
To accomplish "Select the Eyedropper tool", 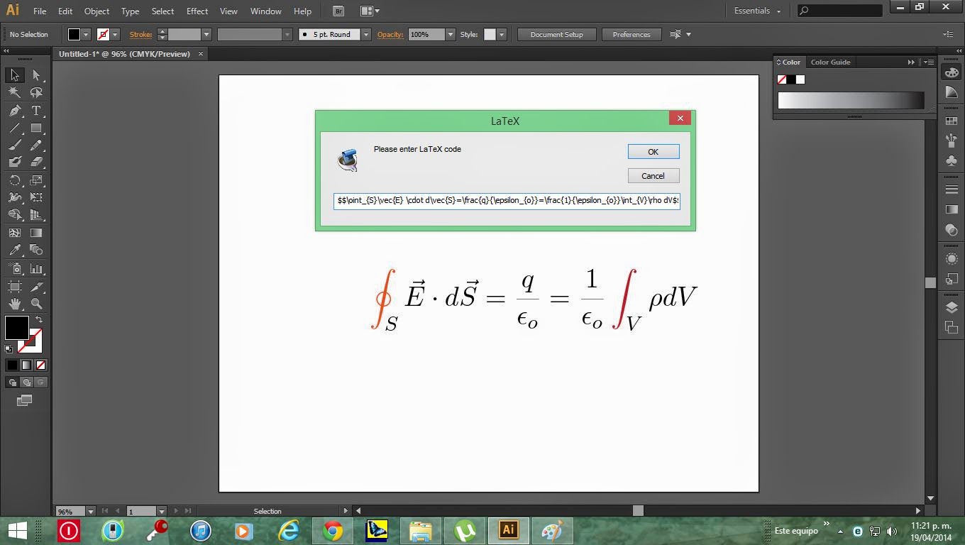I will point(14,250).
